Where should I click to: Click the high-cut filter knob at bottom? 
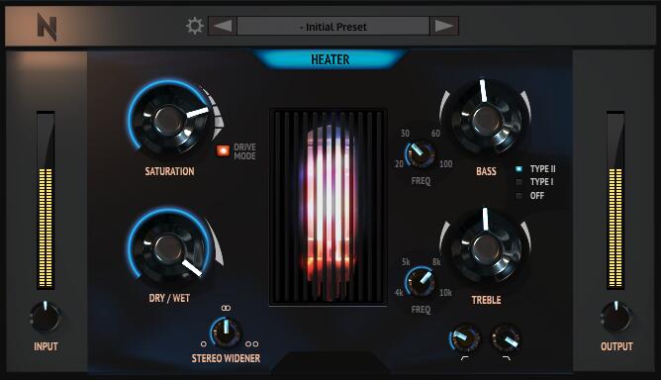(507, 338)
